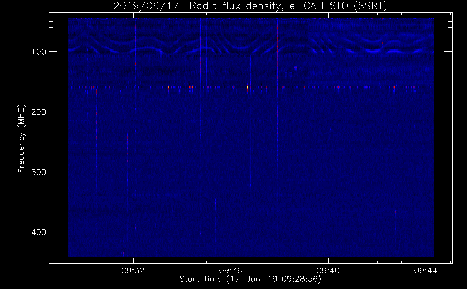Click the 400 frequency tick label
The width and height of the screenshot is (467, 289).
click(39, 232)
